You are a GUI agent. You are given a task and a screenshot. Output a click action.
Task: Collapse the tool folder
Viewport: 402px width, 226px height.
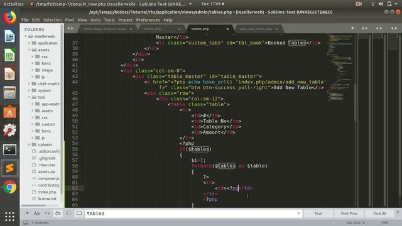29,97
